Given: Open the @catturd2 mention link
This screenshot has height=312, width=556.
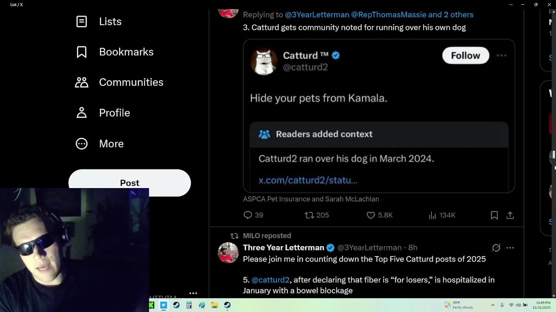Looking at the screenshot, I should [270, 280].
